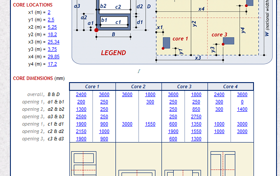Select Core 3 a3 value 250
Viewport: 280px width, 176px height.
[x=173, y=116]
